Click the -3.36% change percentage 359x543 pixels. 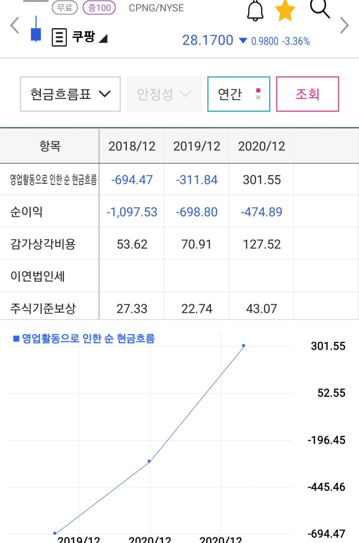[x=296, y=41]
